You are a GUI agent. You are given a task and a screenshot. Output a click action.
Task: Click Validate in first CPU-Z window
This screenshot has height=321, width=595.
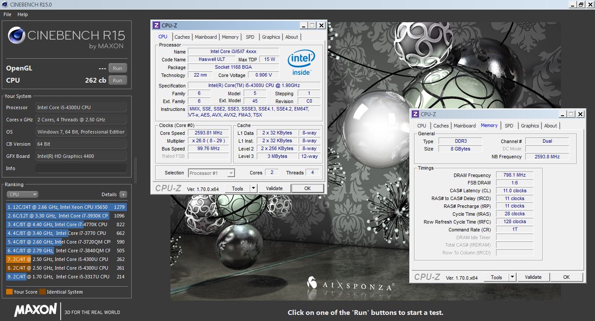click(x=274, y=188)
